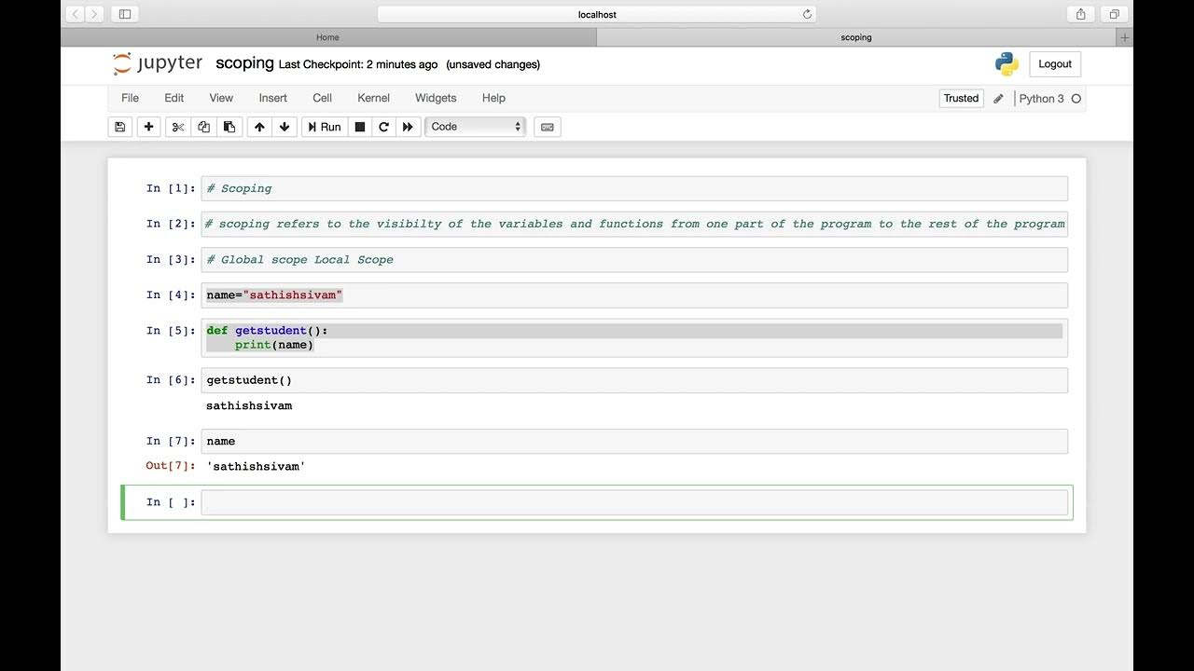Insert cell below with plus icon

click(x=148, y=127)
